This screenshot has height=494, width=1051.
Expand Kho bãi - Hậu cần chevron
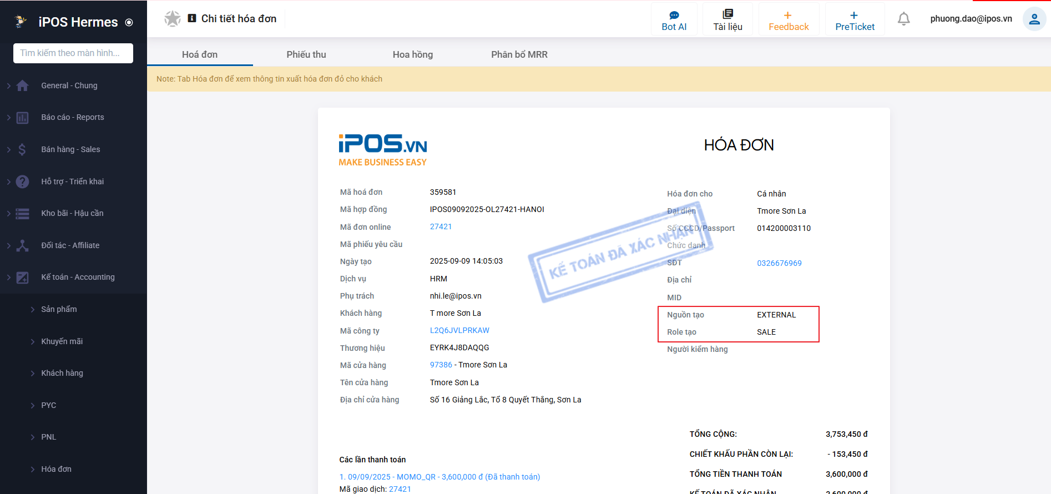pos(9,214)
